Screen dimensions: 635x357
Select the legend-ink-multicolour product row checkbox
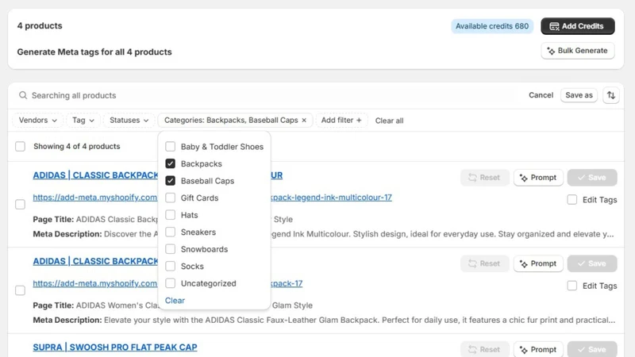[x=21, y=205]
